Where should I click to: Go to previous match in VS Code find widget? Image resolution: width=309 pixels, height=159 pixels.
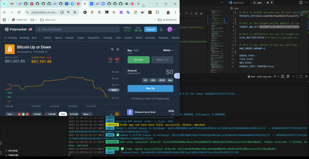pyautogui.click(x=186, y=14)
